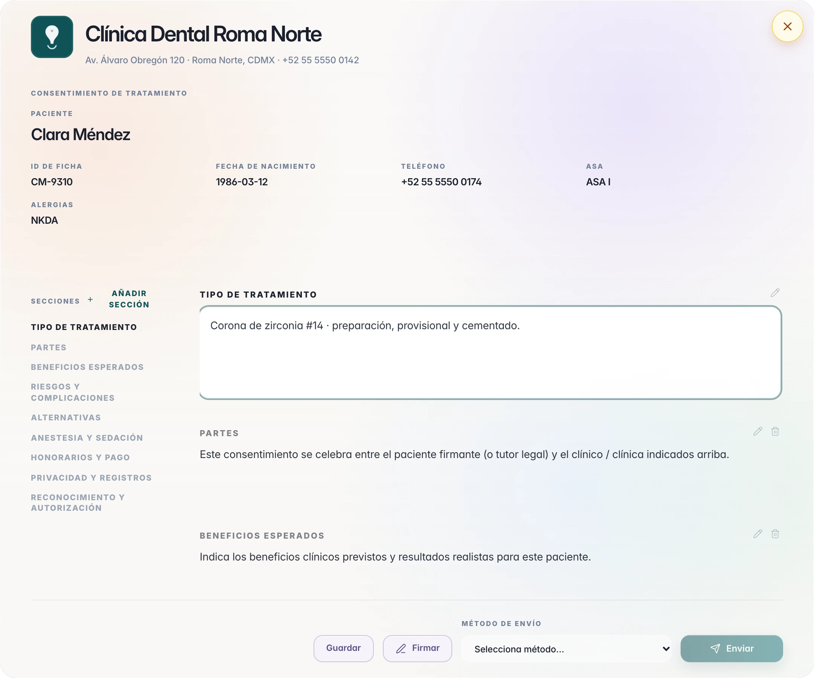Edit the Partes section with pencil icon
Screen dimensions: 814x678
click(758, 432)
